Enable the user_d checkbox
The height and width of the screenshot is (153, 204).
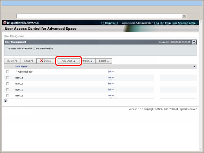coord(7,95)
